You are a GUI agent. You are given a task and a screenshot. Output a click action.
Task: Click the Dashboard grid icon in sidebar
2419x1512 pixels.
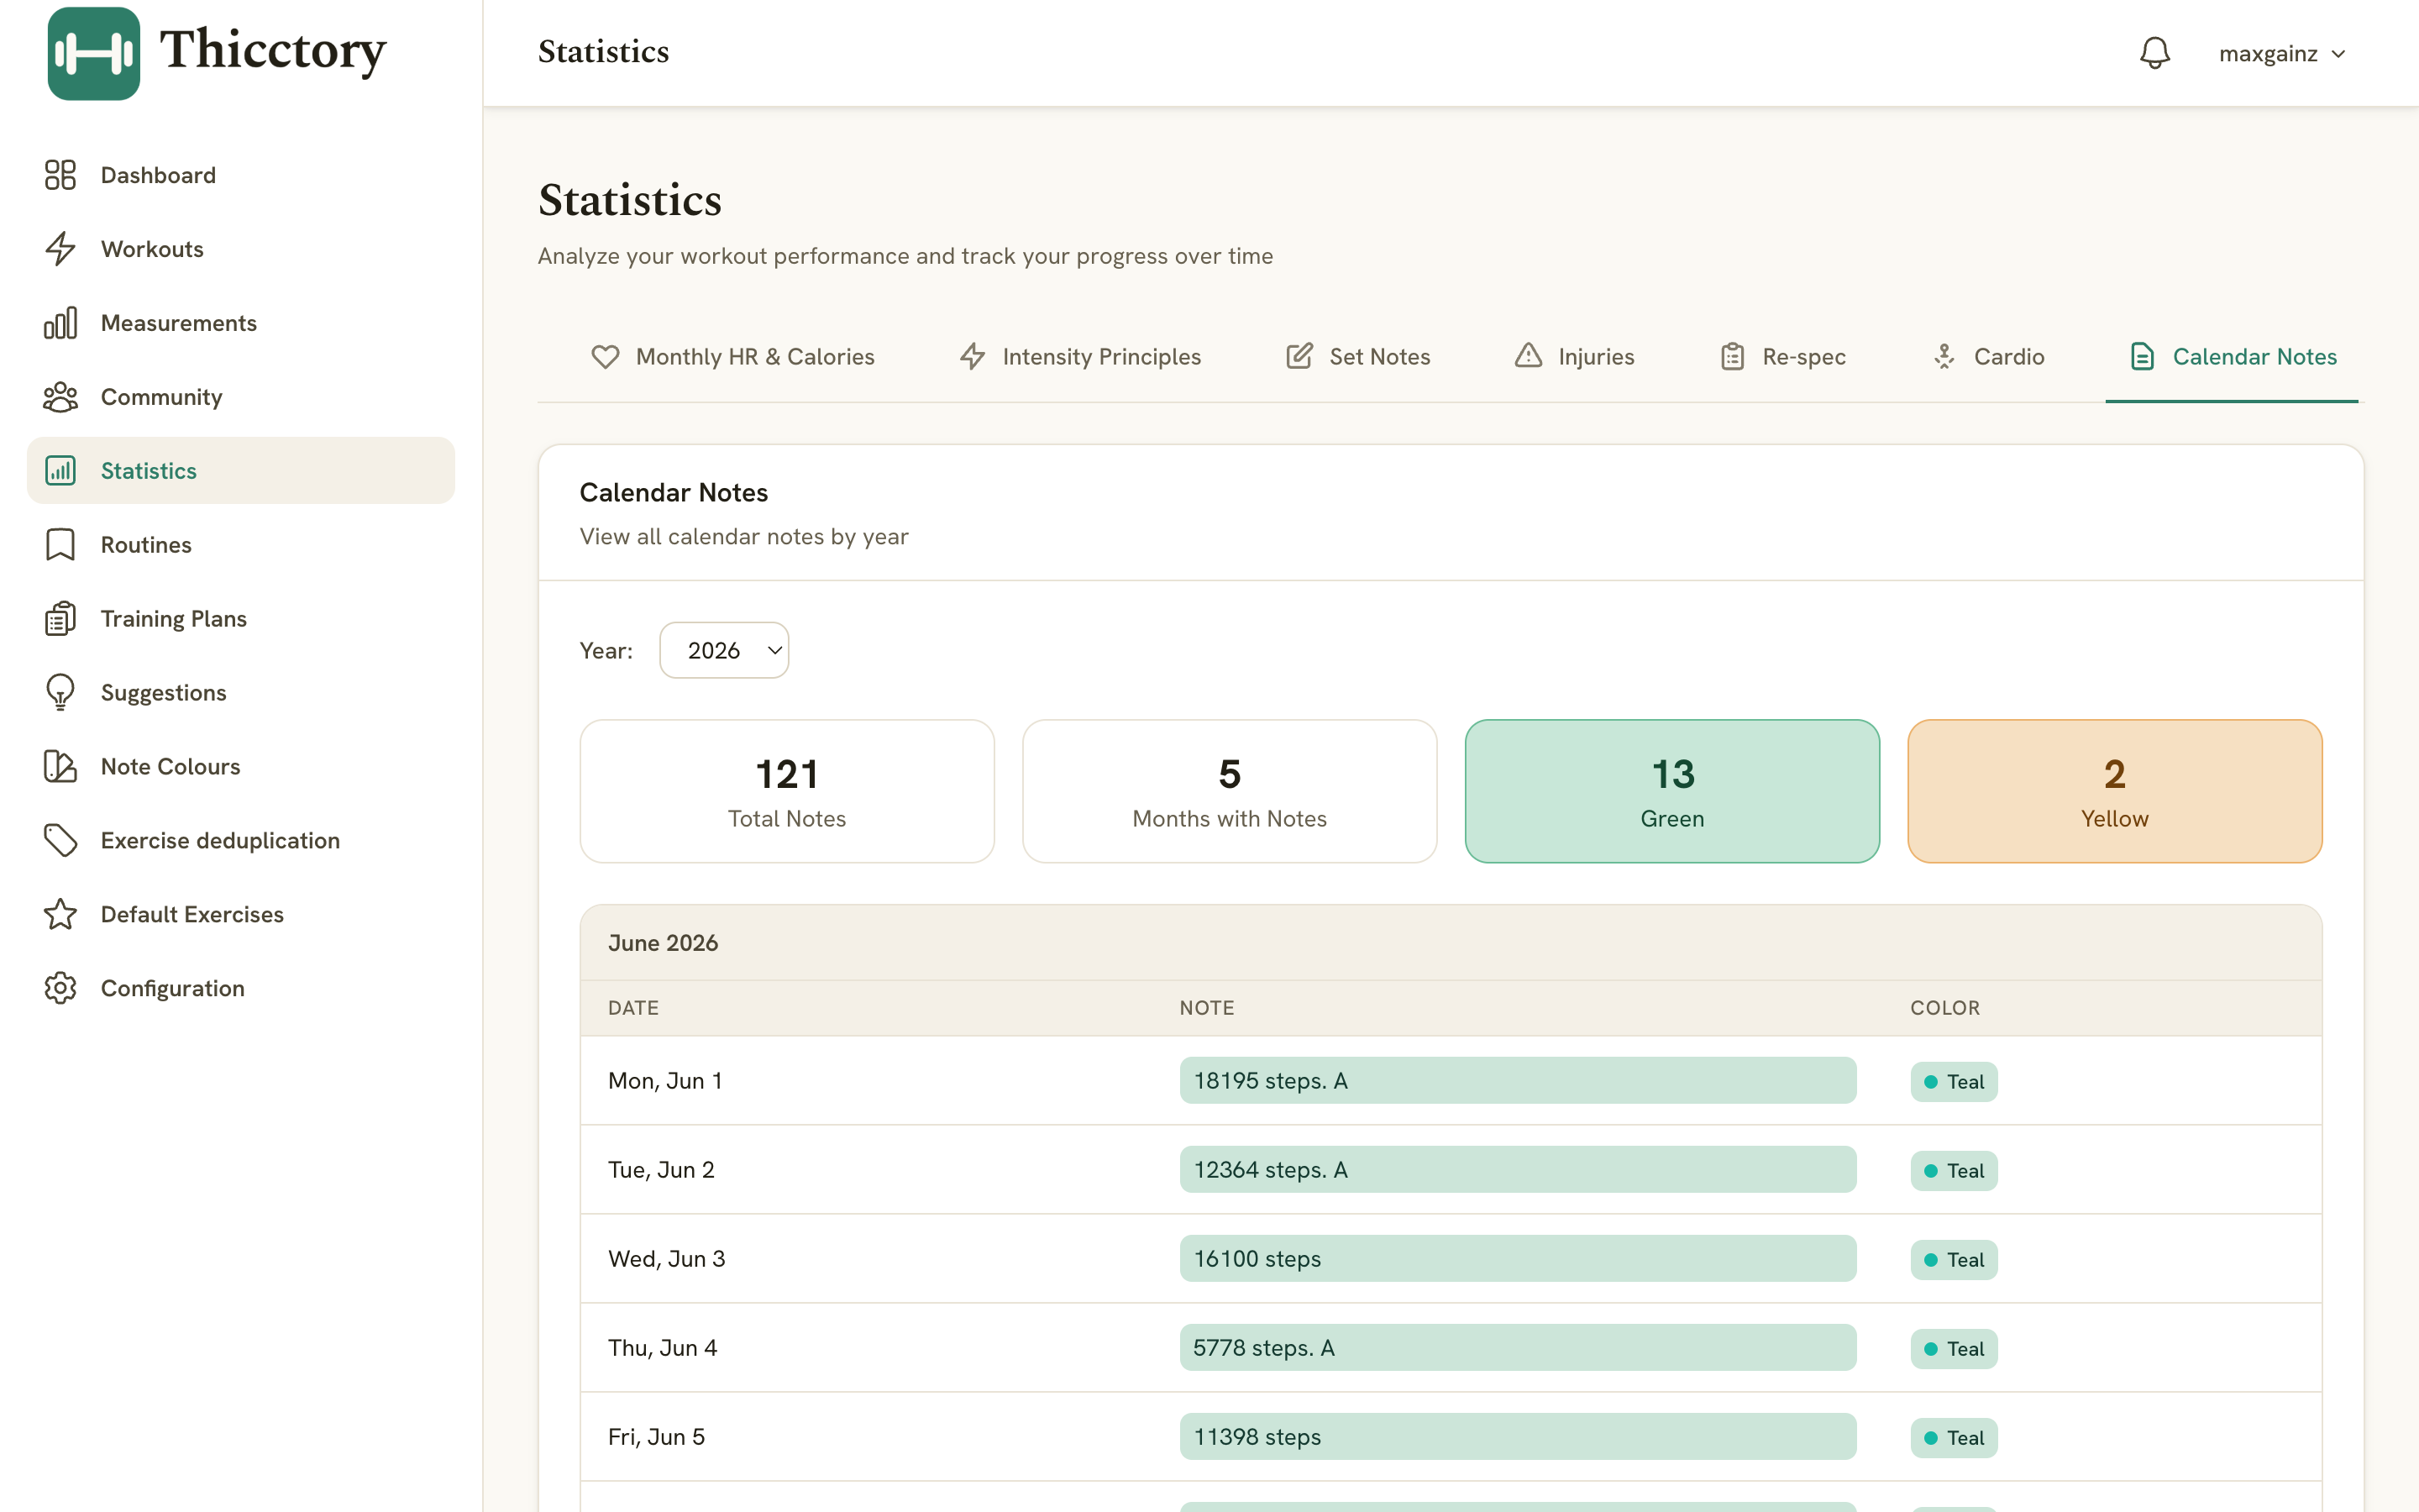(x=60, y=175)
